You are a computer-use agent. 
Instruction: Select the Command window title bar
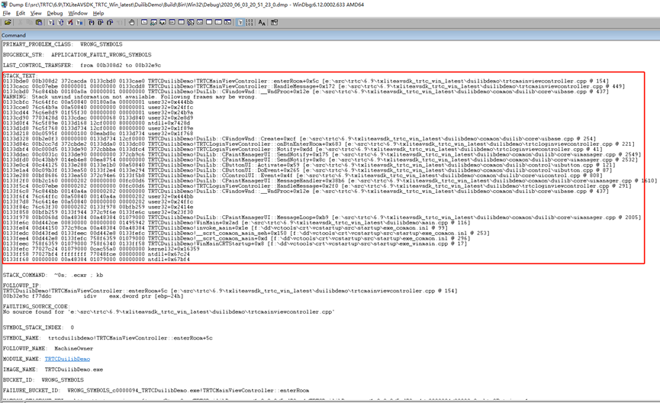(330, 35)
